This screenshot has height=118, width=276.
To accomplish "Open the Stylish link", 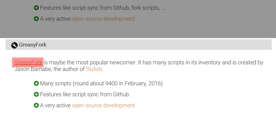I will [x=94, y=69].
